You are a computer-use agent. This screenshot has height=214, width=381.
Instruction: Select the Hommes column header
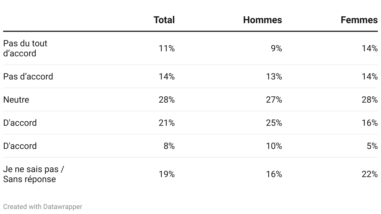[x=263, y=20]
